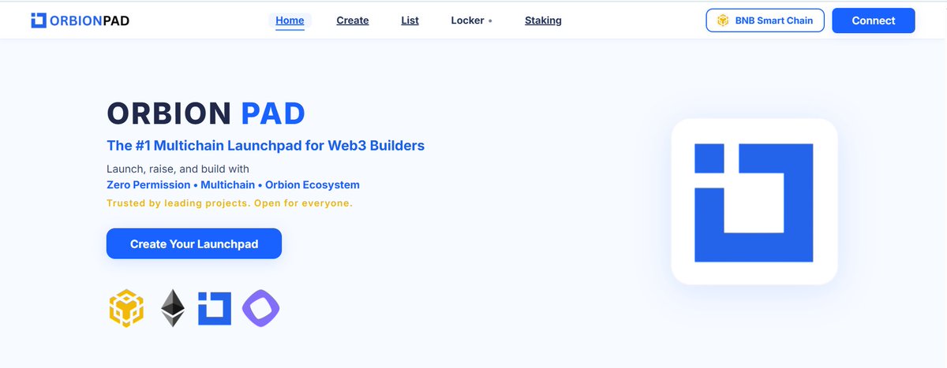The image size is (947, 368).
Task: Select the blue Orbion chain icon
Action: (x=214, y=308)
